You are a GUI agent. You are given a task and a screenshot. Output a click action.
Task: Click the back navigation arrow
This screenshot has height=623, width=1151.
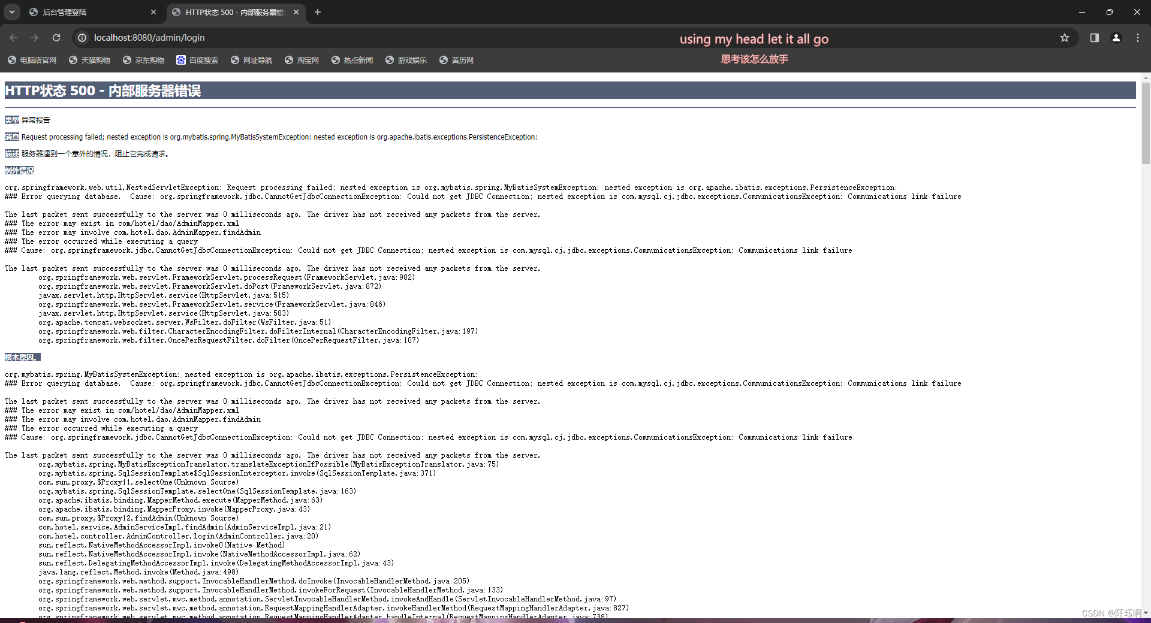click(x=13, y=37)
